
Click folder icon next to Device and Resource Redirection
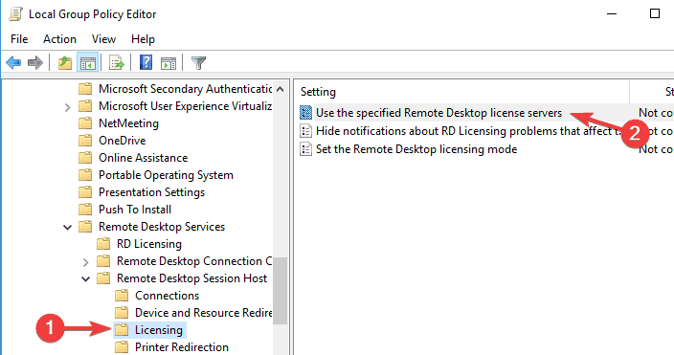click(122, 313)
